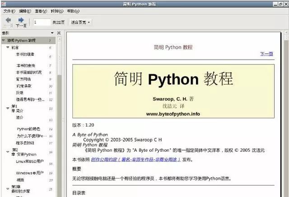This screenshot has height=197, width=289.
Task: Select 本书的读者 in index
Action: [25, 54]
